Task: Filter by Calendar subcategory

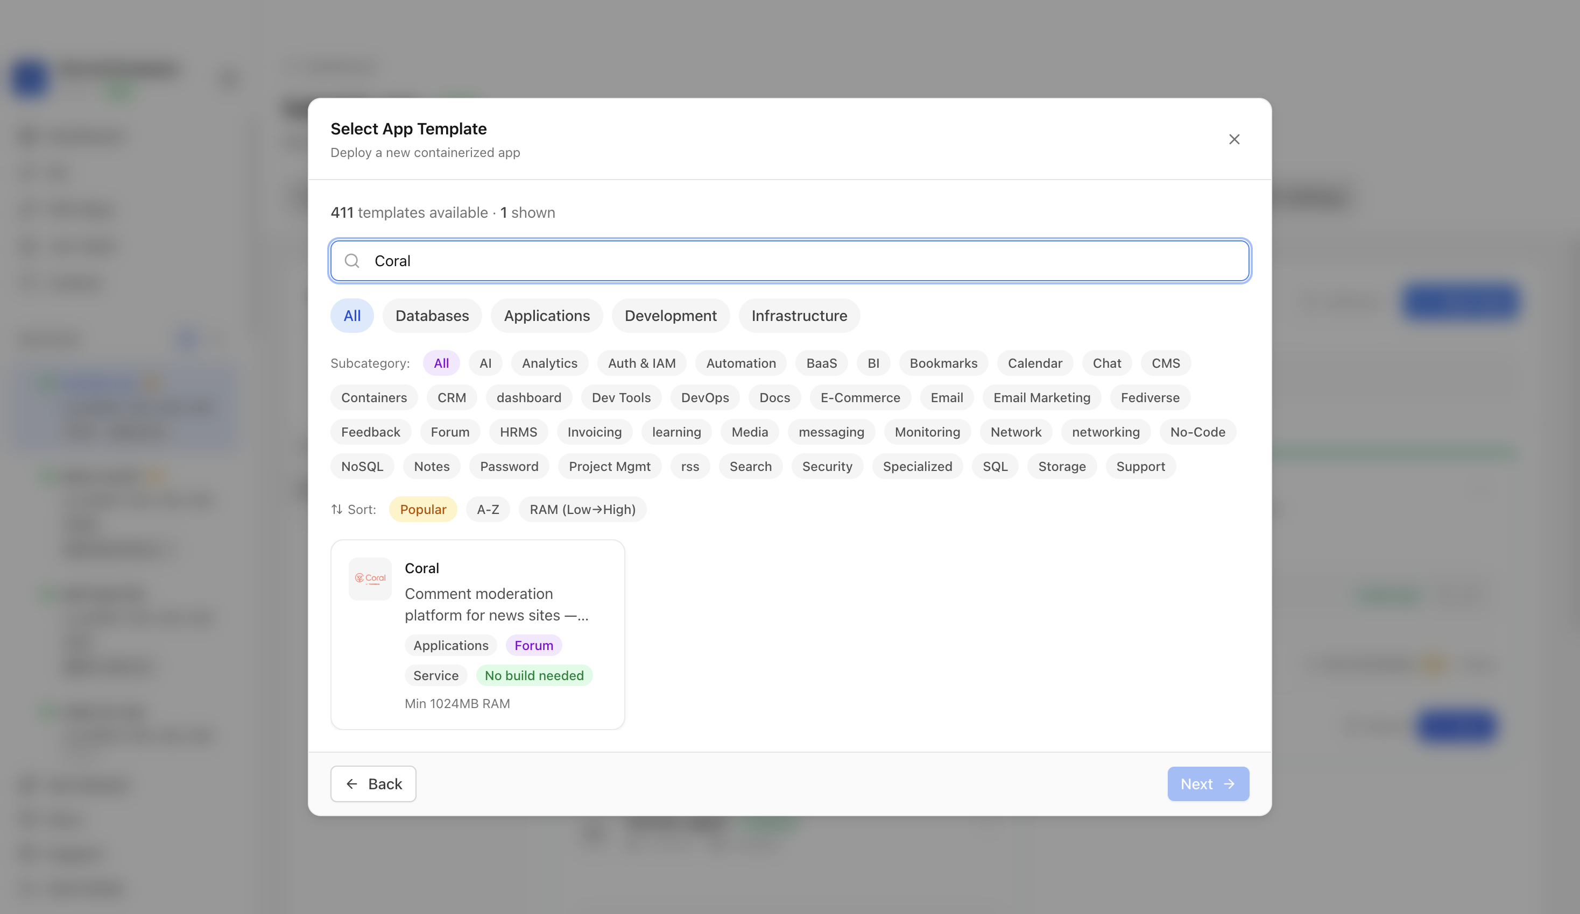Action: click(x=1035, y=363)
